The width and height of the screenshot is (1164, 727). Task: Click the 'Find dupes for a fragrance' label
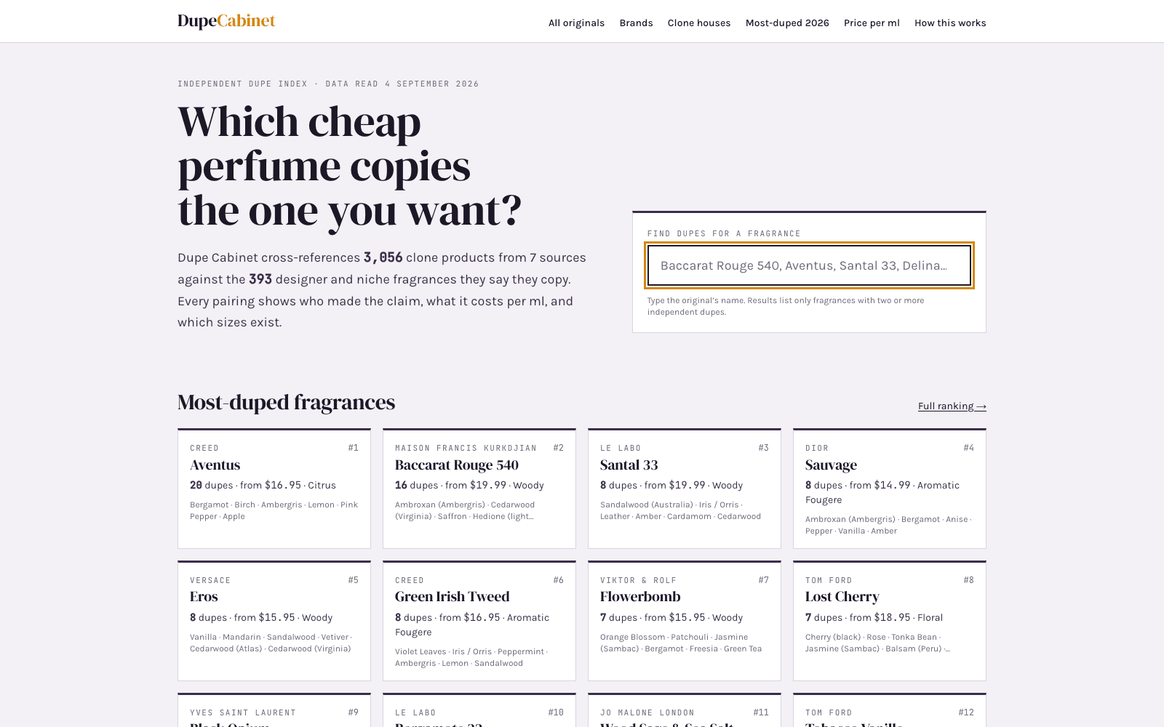(x=724, y=233)
